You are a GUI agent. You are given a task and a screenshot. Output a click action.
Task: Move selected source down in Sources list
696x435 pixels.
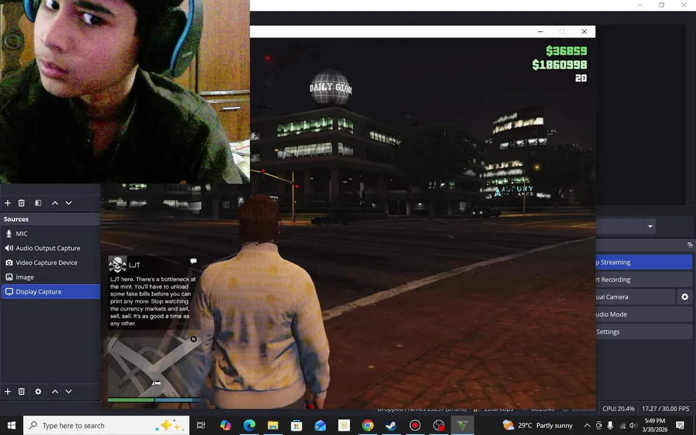point(68,391)
